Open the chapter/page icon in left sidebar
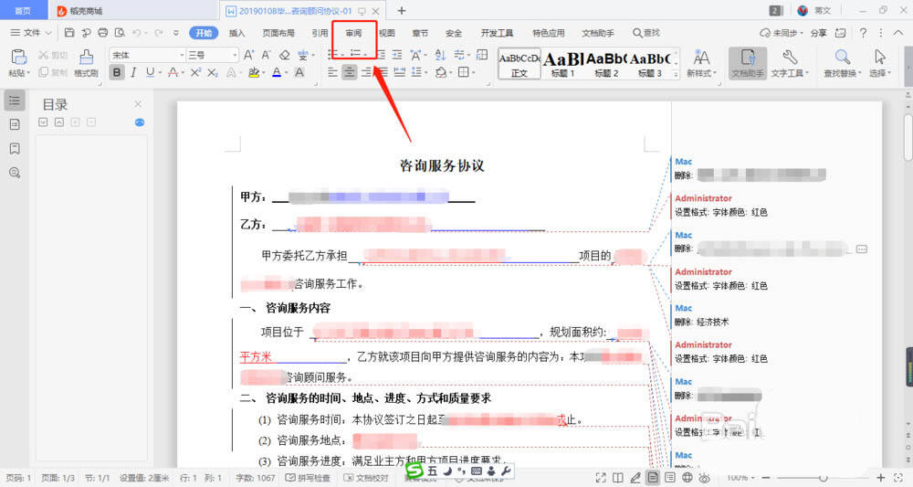 pyautogui.click(x=15, y=124)
